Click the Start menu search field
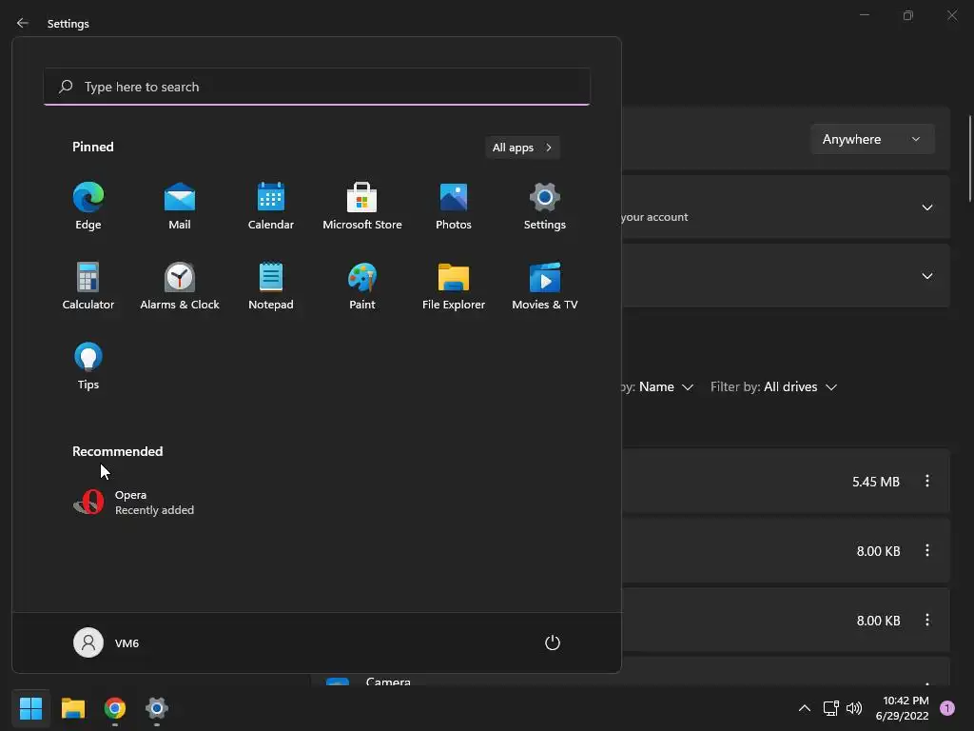The image size is (974, 731). coord(317,87)
